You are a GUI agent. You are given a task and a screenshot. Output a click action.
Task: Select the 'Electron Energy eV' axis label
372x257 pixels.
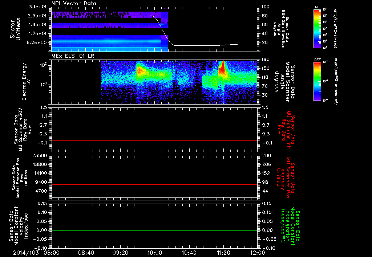pyautogui.click(x=26, y=82)
